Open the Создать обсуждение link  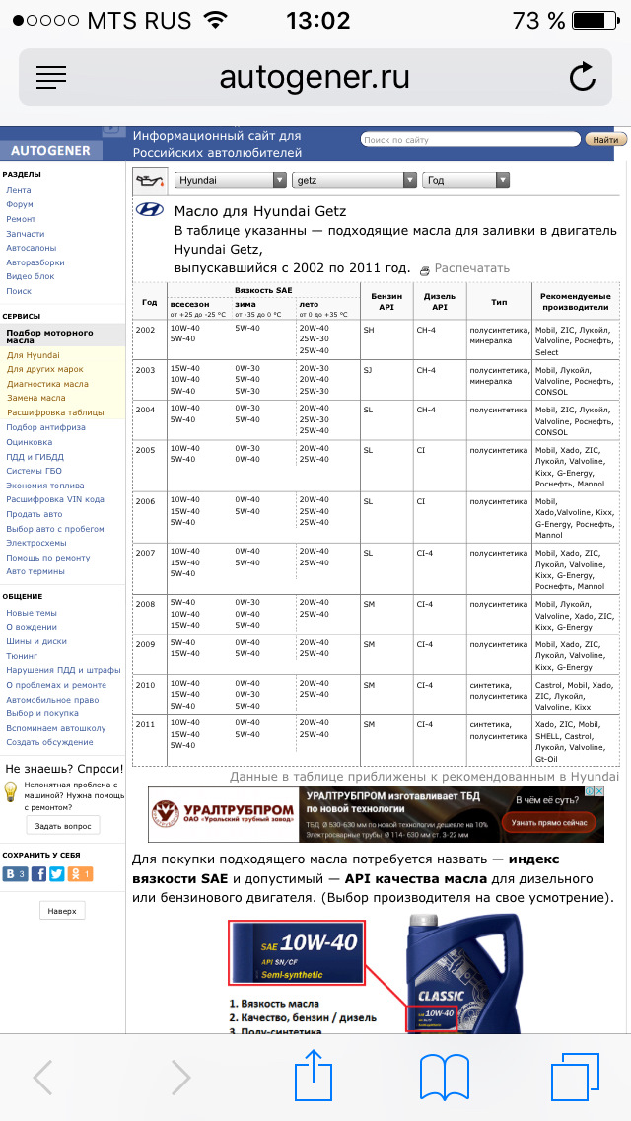[x=49, y=742]
